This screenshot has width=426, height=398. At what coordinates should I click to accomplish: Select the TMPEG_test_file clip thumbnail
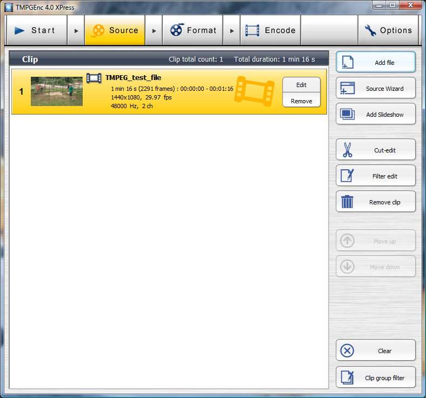57,91
